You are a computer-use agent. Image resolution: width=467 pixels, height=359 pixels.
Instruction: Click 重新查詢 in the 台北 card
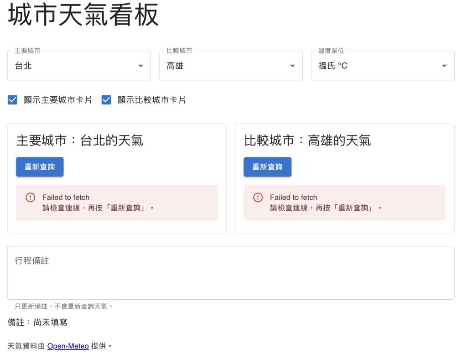click(x=40, y=167)
